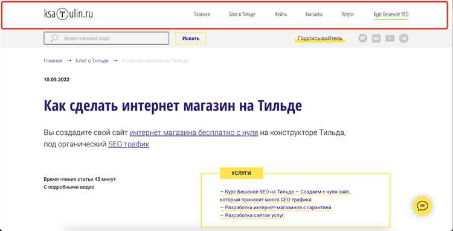Open the Курс Бешеное SEO на Тильде link
The image size is (453, 231).
pos(285,196)
